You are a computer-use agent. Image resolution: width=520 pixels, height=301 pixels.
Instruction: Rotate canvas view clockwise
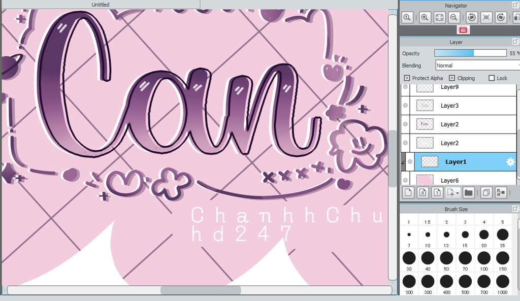(x=501, y=17)
